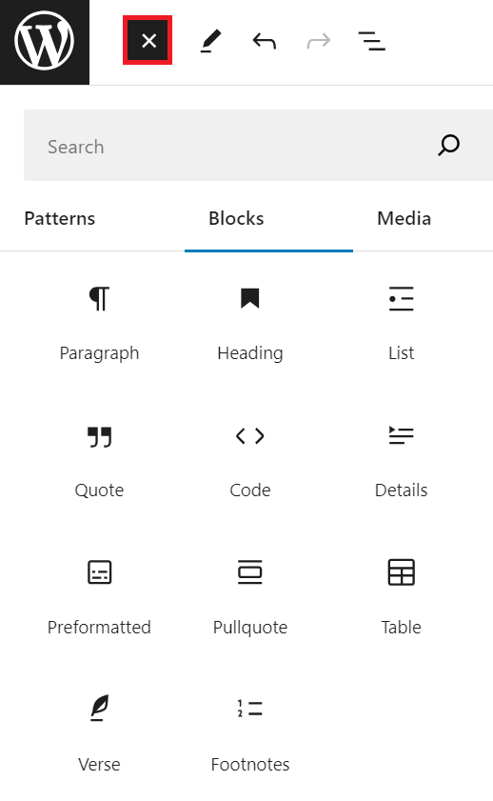This screenshot has width=493, height=801.
Task: Click the magnifying glass search icon
Action: tap(448, 146)
